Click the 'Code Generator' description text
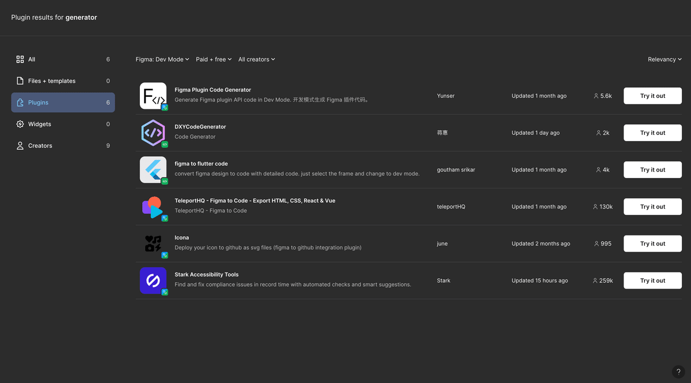 (195, 137)
